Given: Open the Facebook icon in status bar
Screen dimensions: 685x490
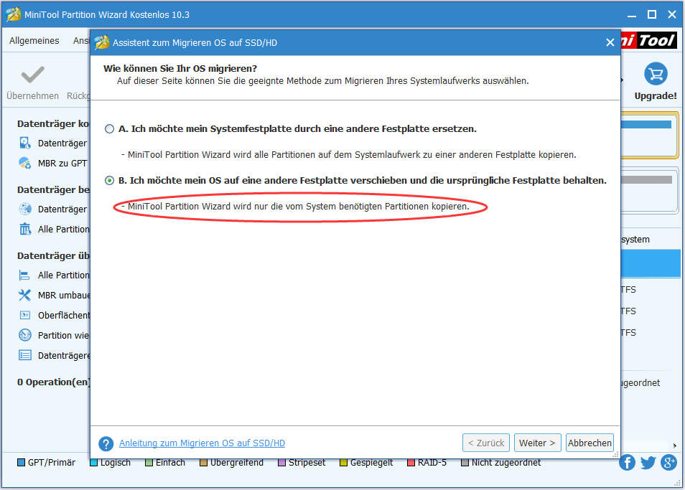Looking at the screenshot, I should [x=627, y=463].
